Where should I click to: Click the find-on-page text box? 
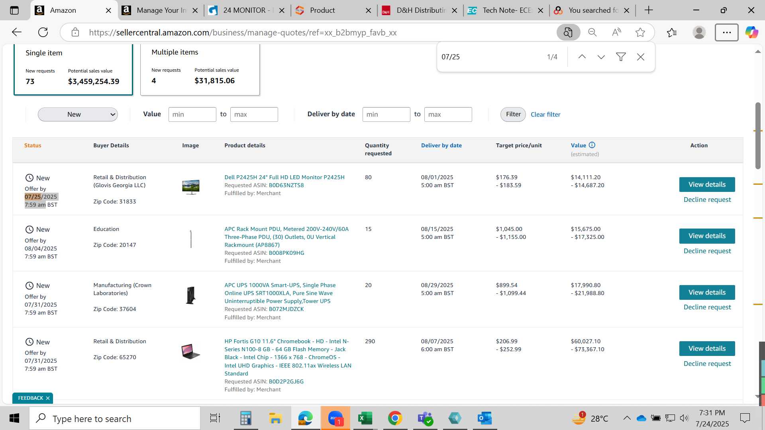490,57
